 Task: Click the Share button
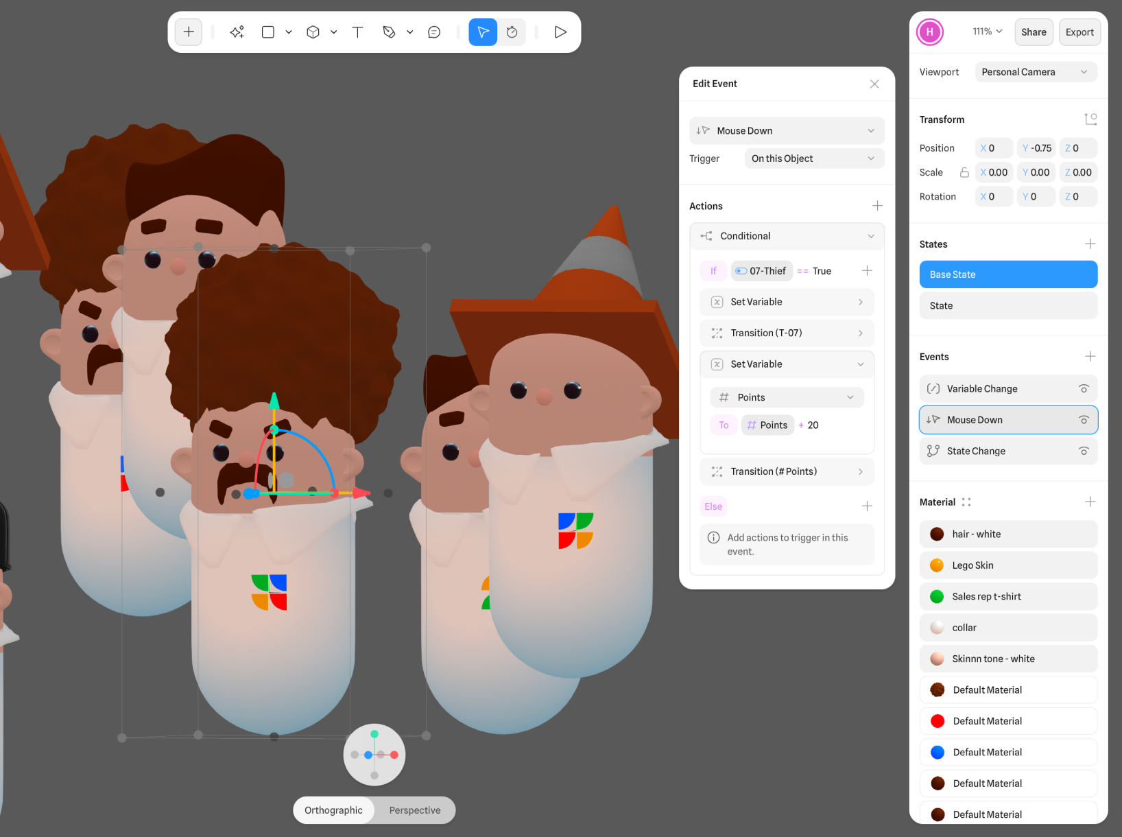(x=1034, y=32)
